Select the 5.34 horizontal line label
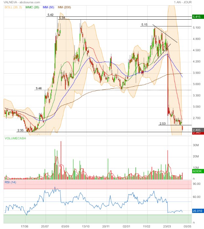Image resolution: width=204 pixels, height=229 pixels. (62, 18)
